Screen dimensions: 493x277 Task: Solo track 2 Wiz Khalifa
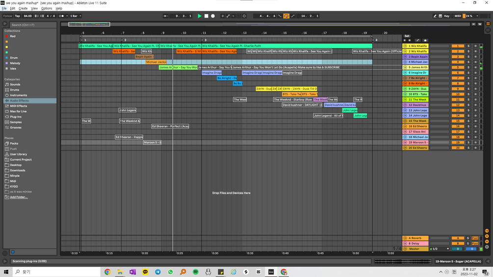point(468,51)
